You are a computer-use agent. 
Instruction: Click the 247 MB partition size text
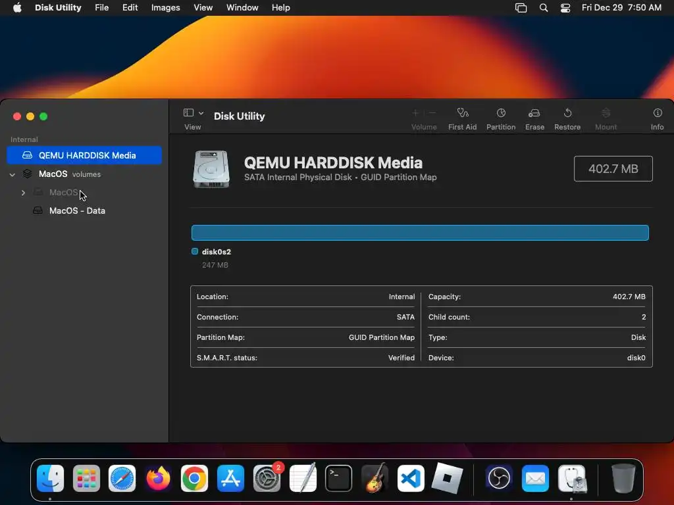(215, 265)
